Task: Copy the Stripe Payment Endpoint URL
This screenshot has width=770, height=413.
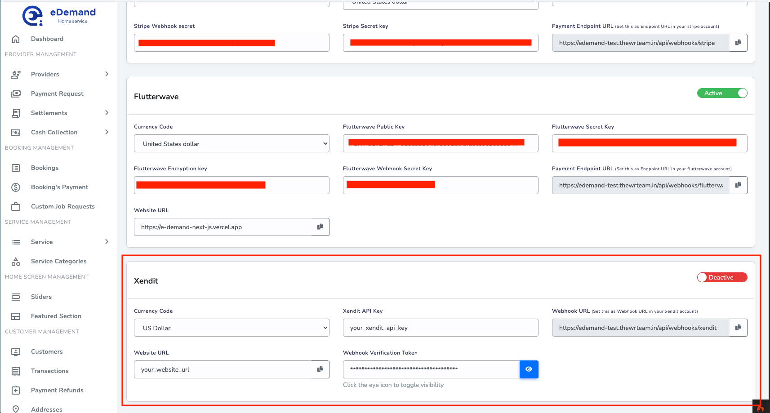Action: point(738,42)
